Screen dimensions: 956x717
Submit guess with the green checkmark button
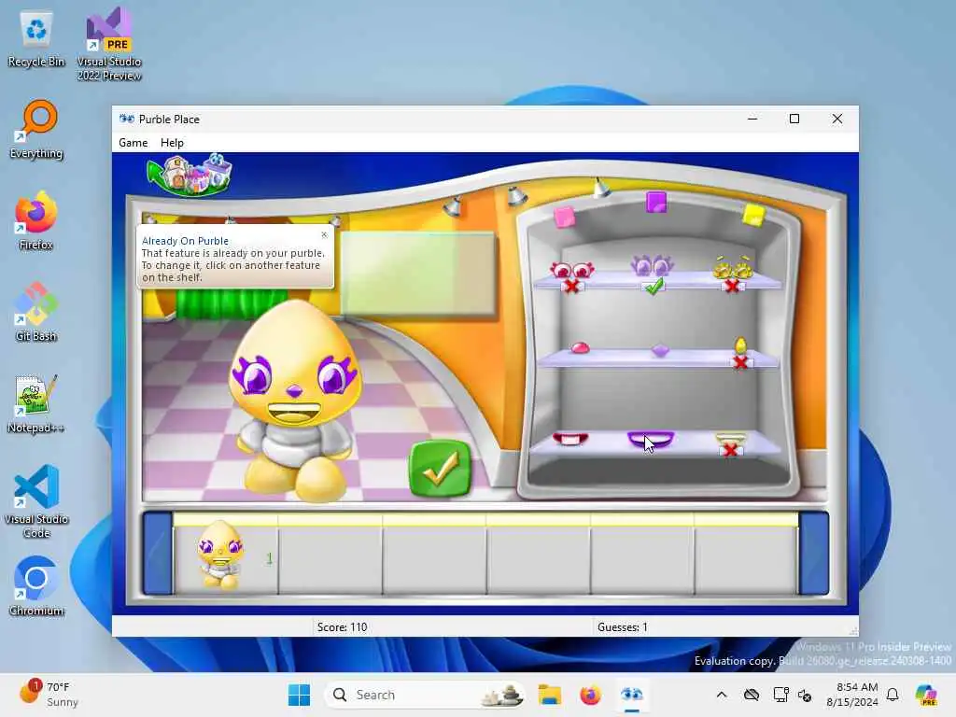click(440, 468)
